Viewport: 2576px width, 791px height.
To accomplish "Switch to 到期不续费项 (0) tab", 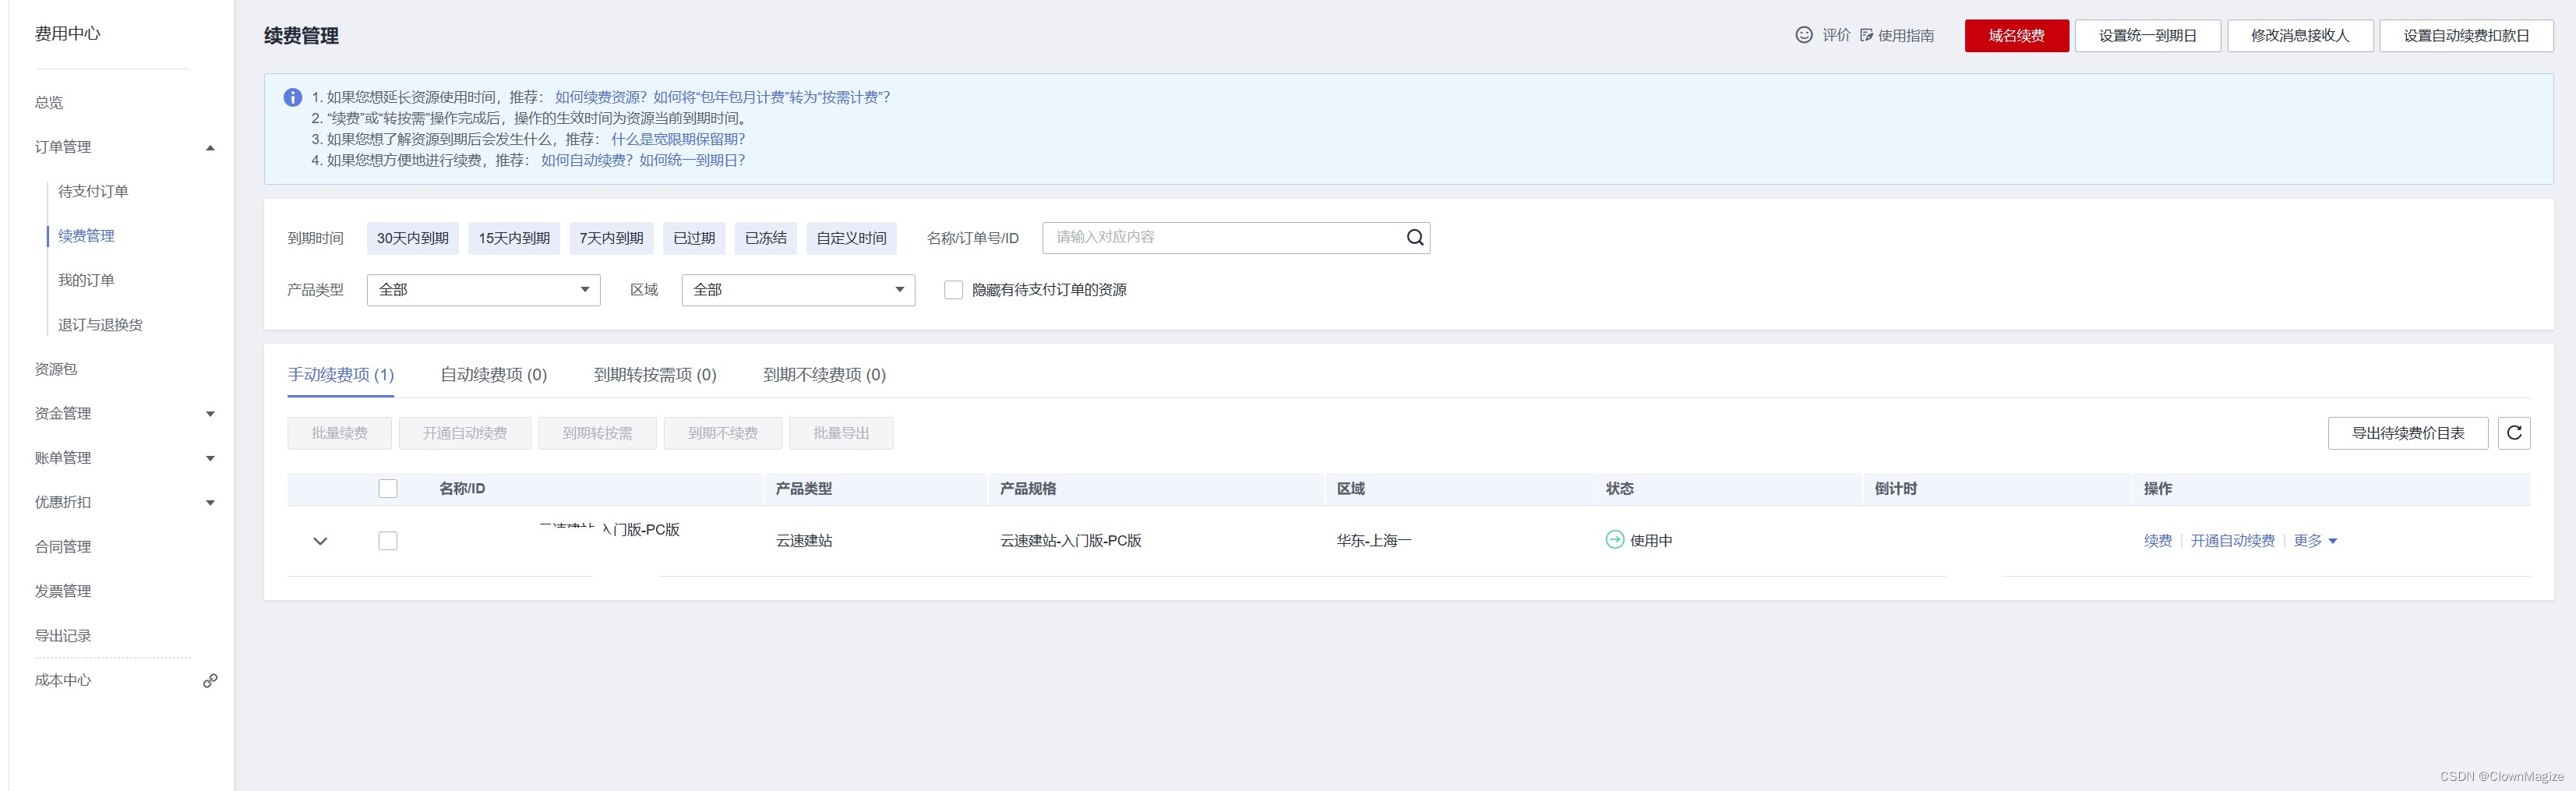I will point(824,374).
